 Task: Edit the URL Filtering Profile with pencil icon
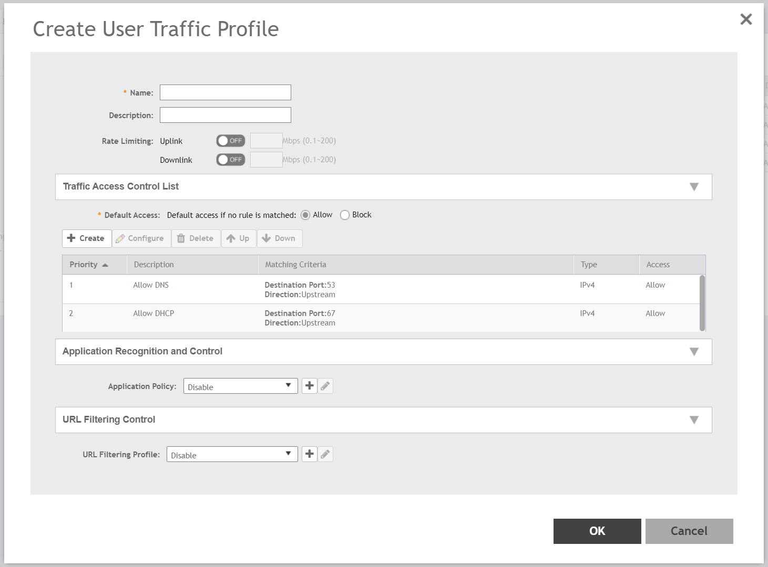coord(325,454)
